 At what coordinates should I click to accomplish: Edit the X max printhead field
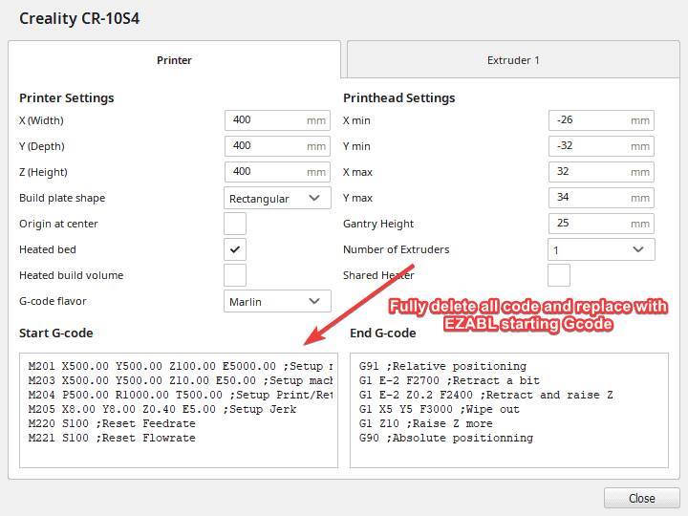(x=601, y=172)
